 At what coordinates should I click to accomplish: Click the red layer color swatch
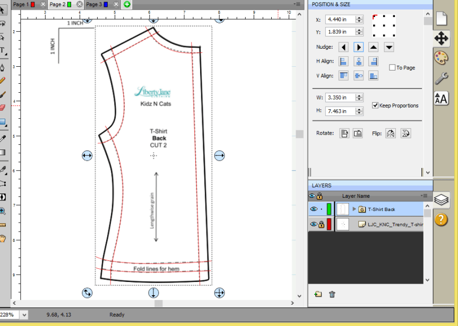329,224
